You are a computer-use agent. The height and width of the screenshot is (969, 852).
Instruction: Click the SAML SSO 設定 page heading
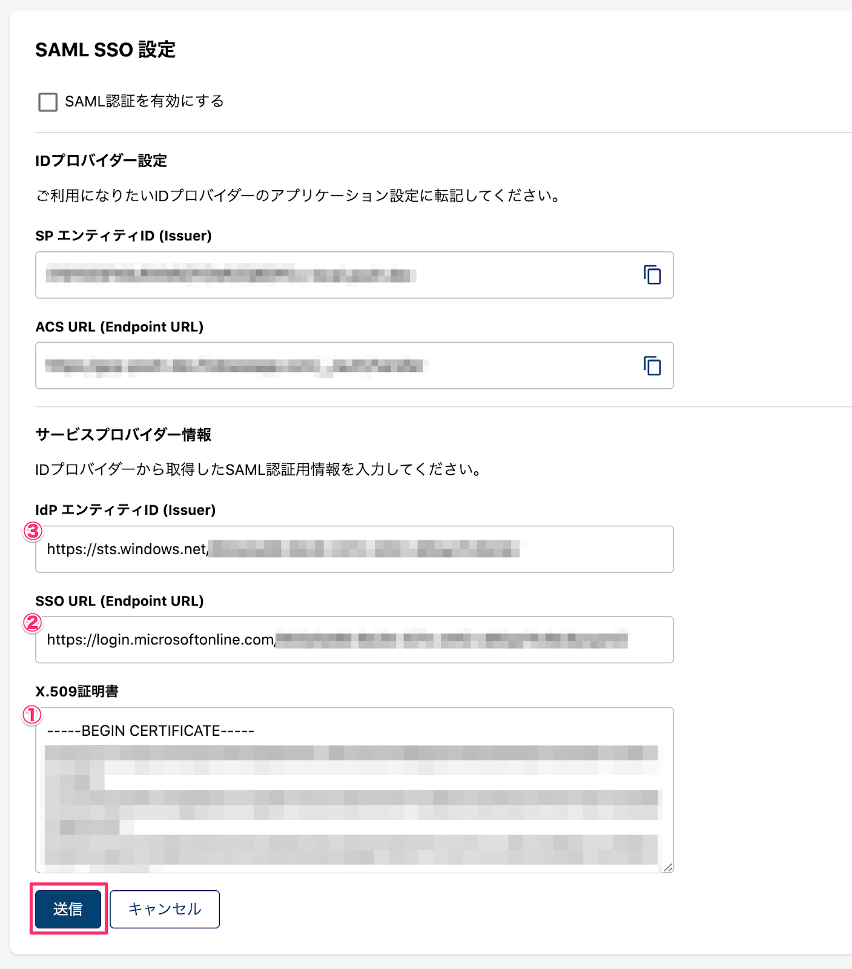click(x=105, y=50)
